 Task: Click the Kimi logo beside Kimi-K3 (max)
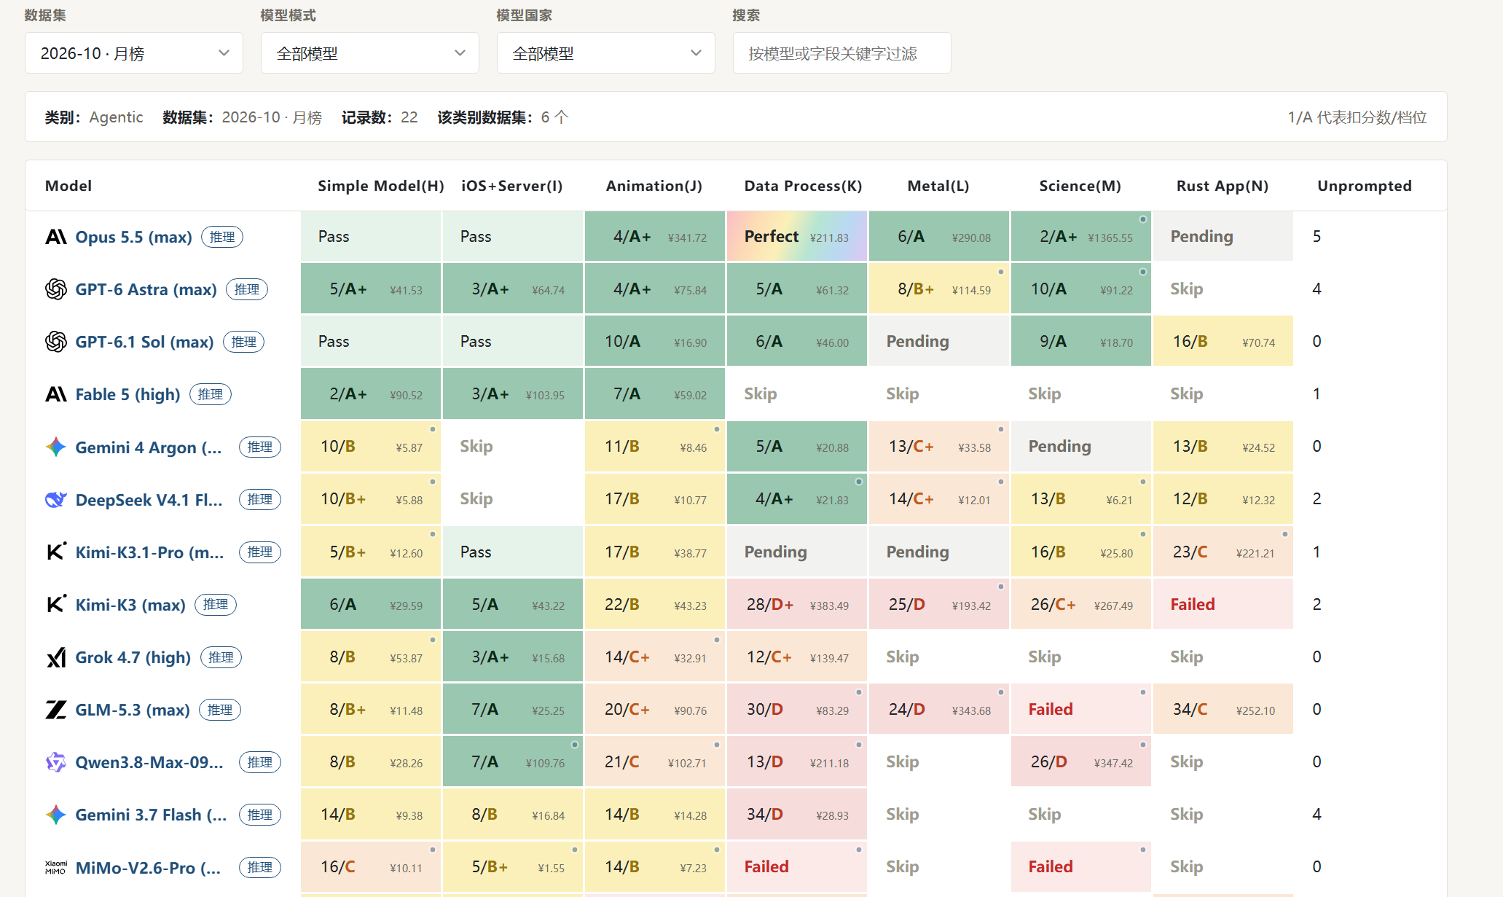pos(56,605)
